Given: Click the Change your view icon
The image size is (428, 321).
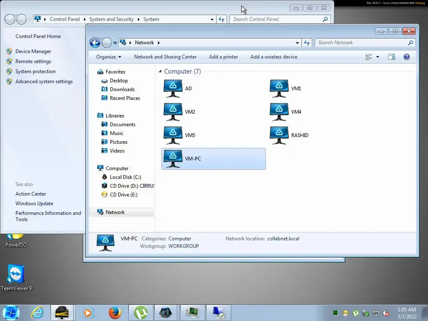Looking at the screenshot, I should coord(369,57).
